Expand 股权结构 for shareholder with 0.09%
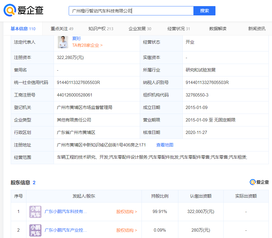Screen dimensions: 272x238 click(127, 230)
